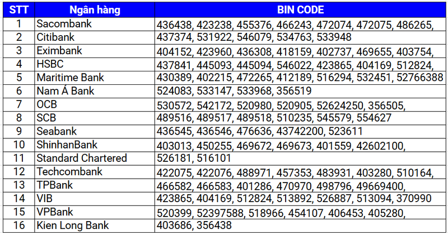The width and height of the screenshot is (448, 235).
Task: Click Citibank BIN codes starting 437374
Action: [301, 37]
